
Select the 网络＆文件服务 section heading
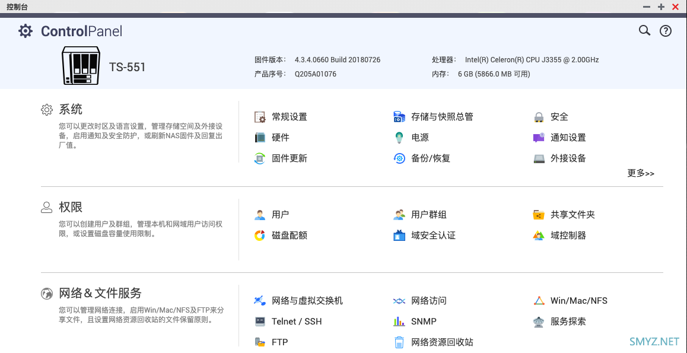[x=100, y=293]
